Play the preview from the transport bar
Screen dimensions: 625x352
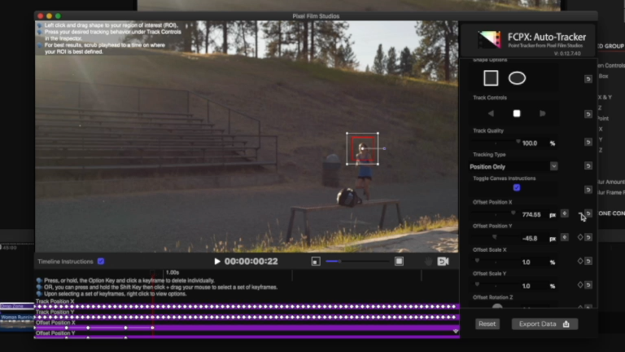click(216, 262)
